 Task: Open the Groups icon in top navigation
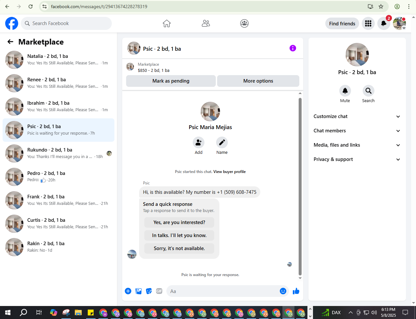(244, 23)
